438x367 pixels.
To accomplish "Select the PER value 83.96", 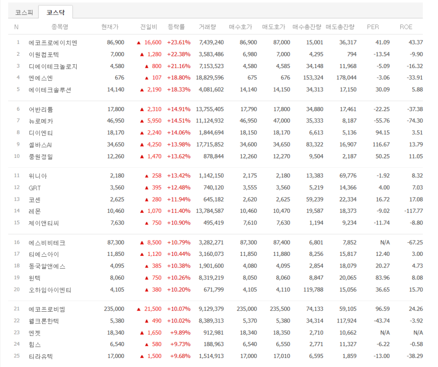I will click(383, 278).
